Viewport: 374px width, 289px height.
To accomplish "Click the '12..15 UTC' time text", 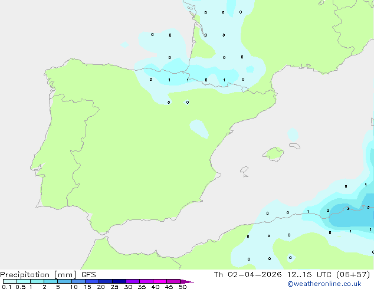I will [x=309, y=275].
